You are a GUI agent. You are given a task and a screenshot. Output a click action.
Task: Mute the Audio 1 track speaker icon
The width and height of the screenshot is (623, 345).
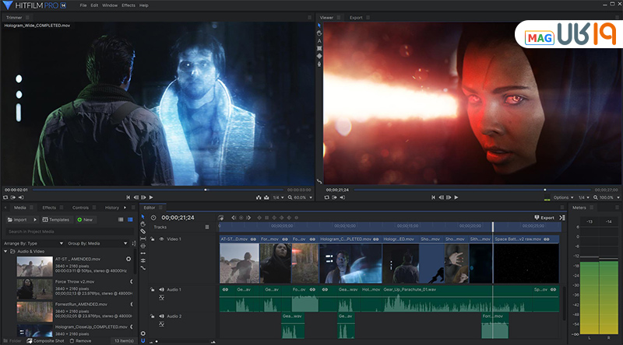pyautogui.click(x=161, y=290)
